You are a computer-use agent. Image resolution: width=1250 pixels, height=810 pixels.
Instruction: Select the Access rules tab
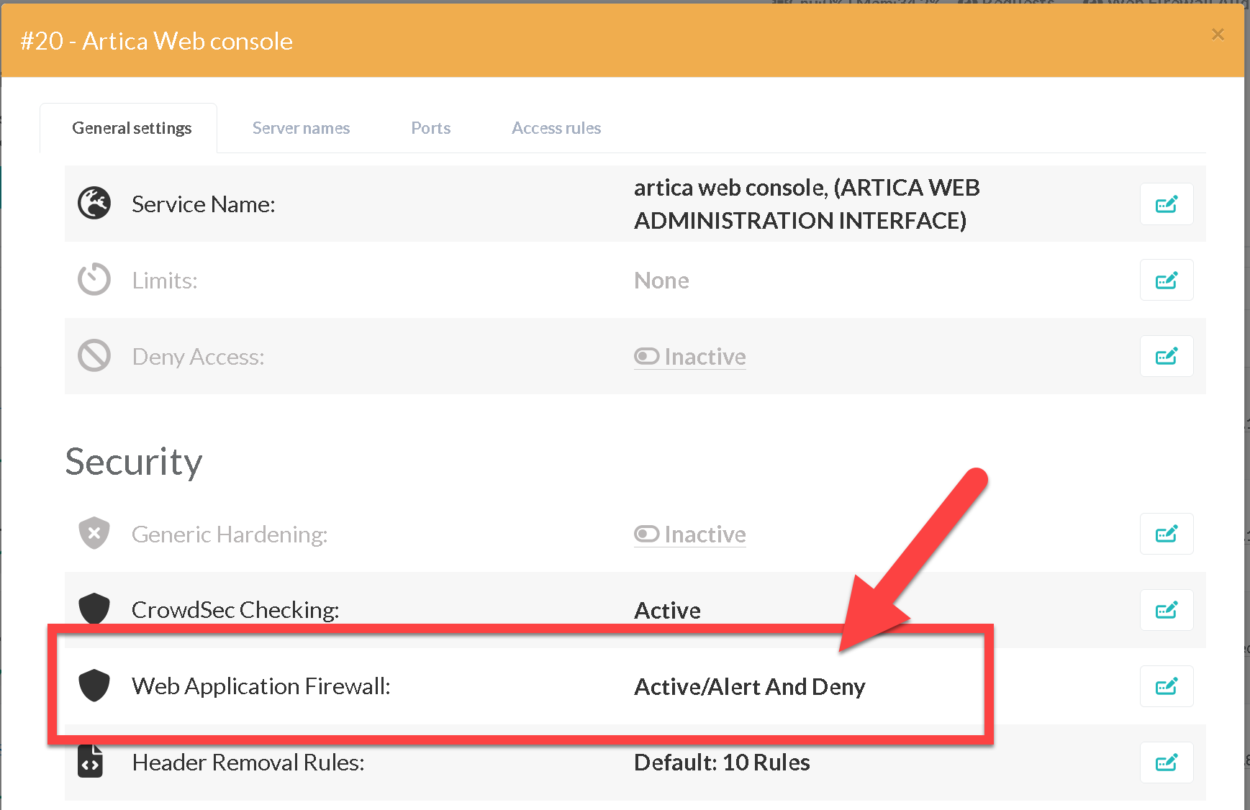click(556, 128)
